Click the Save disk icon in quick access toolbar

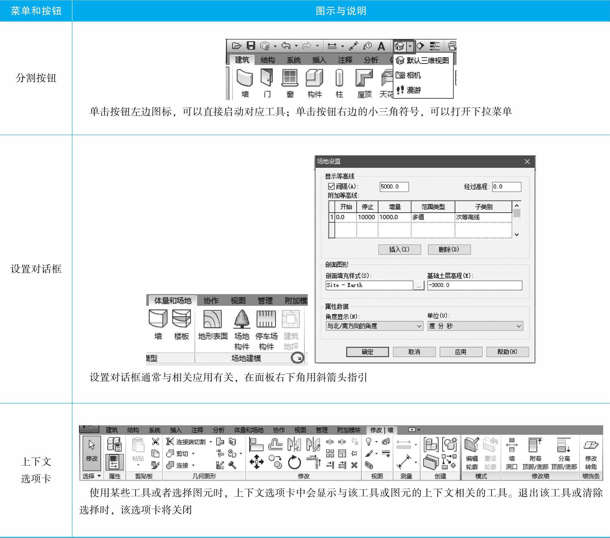click(x=251, y=46)
